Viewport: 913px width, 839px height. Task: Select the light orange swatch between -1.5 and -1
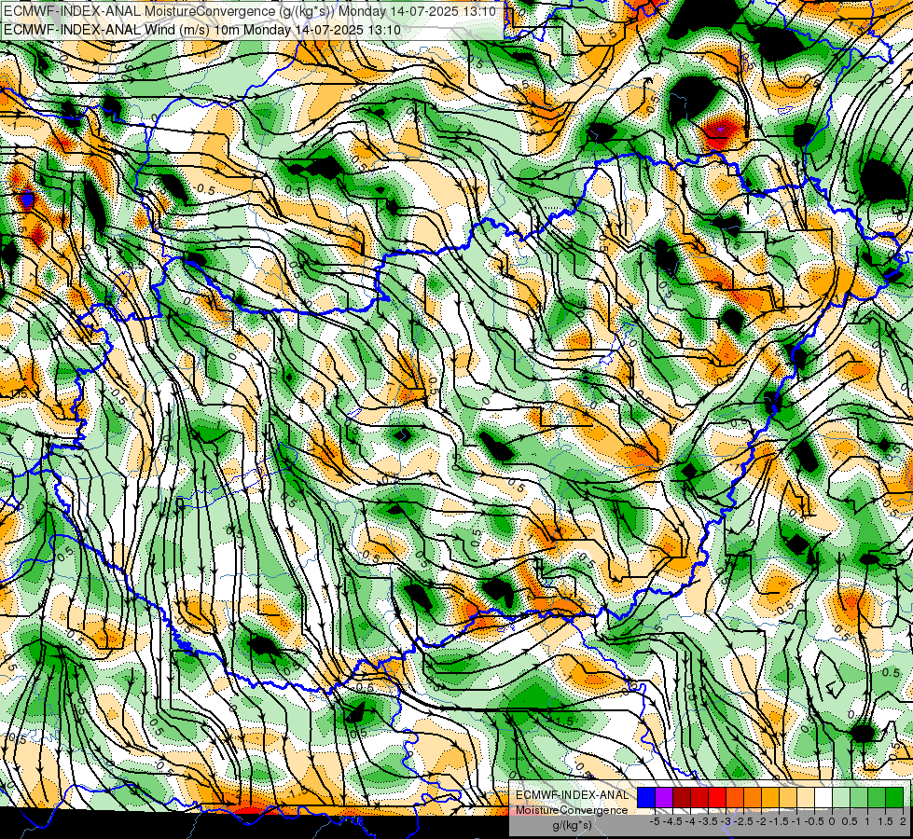(x=788, y=797)
